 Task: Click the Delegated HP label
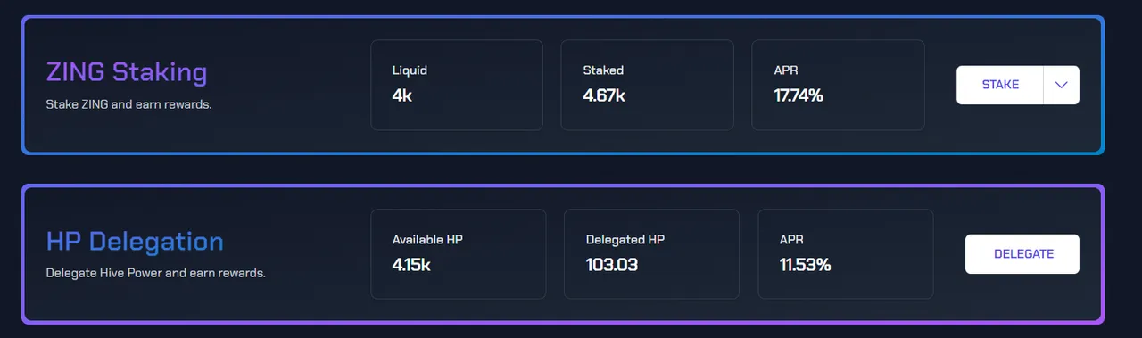pyautogui.click(x=625, y=240)
